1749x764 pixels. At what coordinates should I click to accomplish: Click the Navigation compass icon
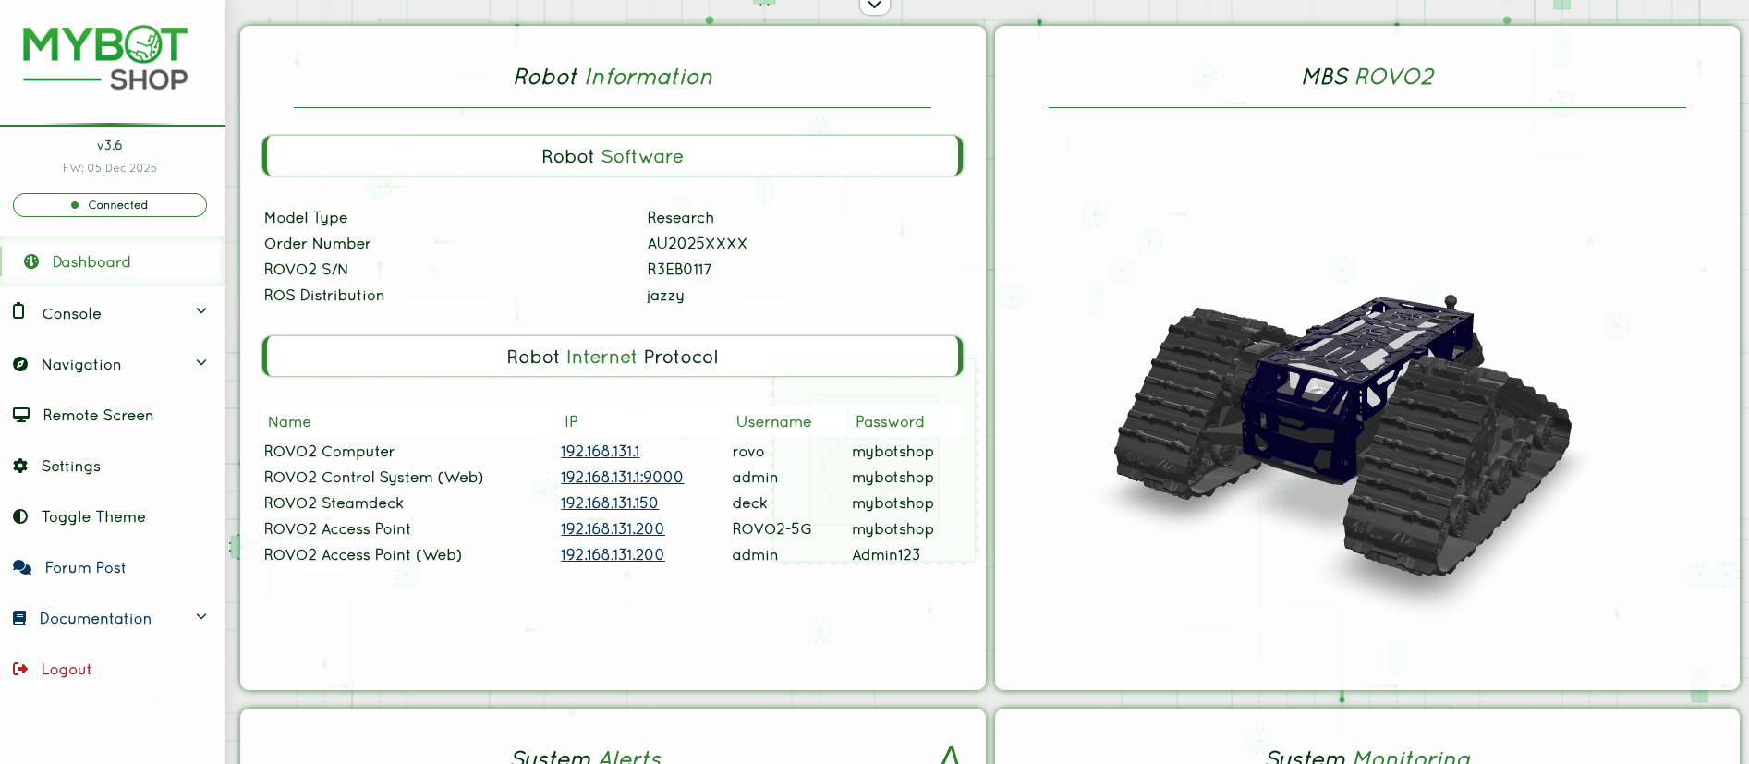(x=20, y=364)
